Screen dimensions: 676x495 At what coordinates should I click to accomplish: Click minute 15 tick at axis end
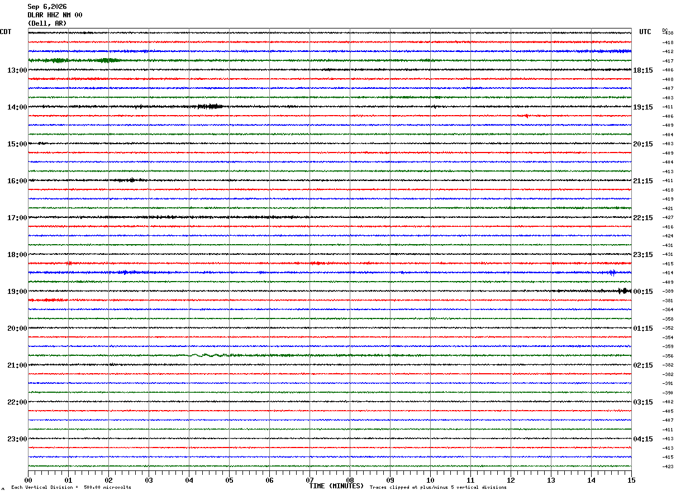[x=631, y=480]
